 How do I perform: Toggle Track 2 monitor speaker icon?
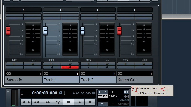coord(89,67)
